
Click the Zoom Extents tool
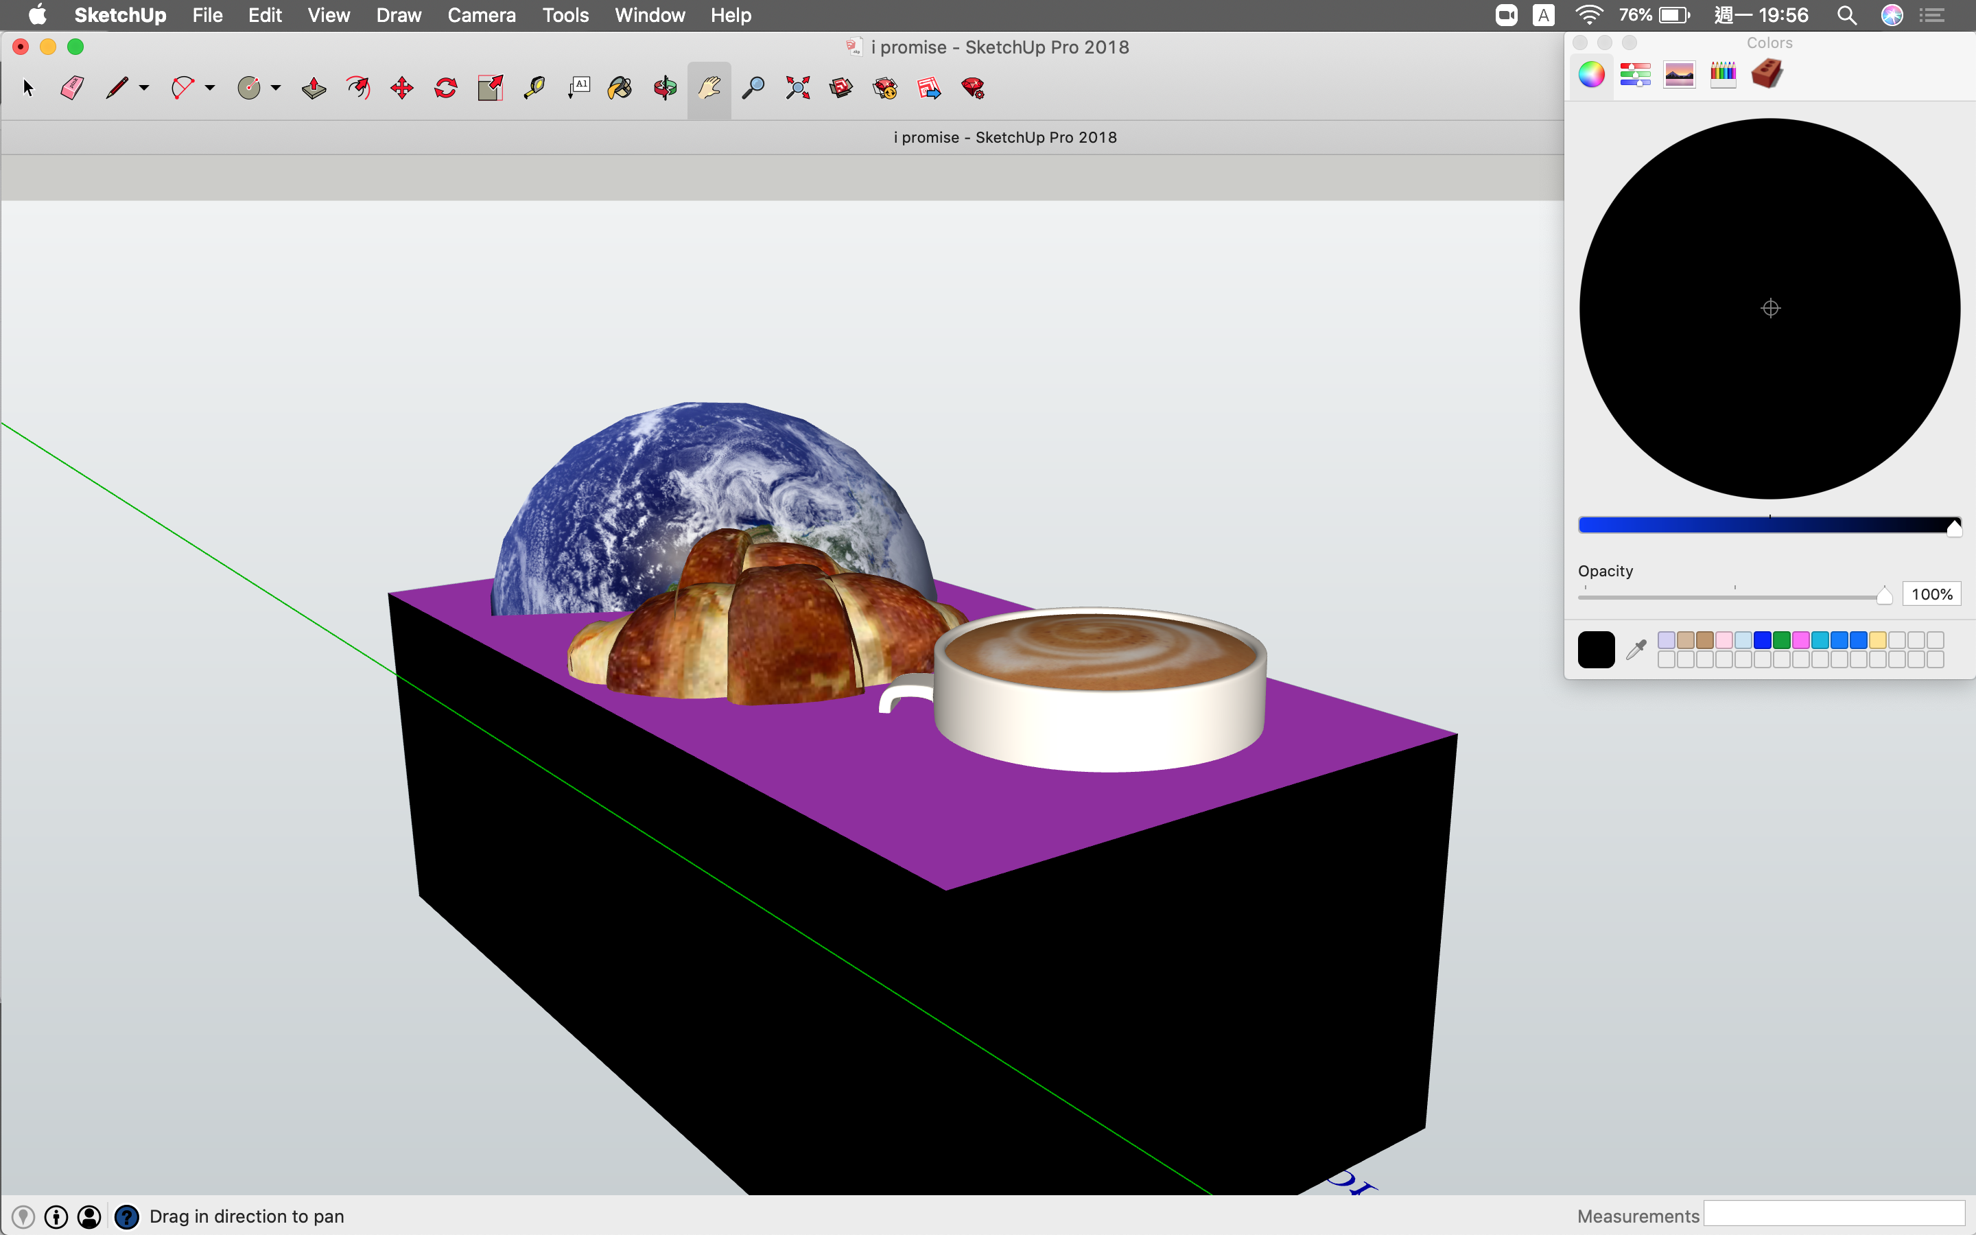[x=797, y=87]
